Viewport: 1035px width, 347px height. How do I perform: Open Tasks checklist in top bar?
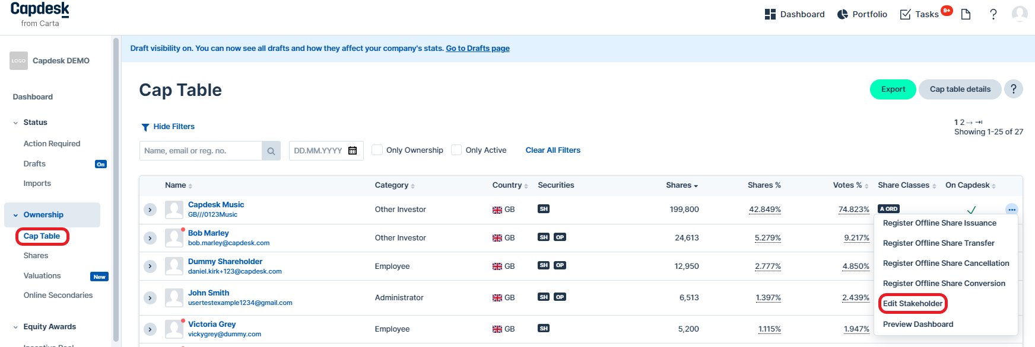tap(919, 14)
